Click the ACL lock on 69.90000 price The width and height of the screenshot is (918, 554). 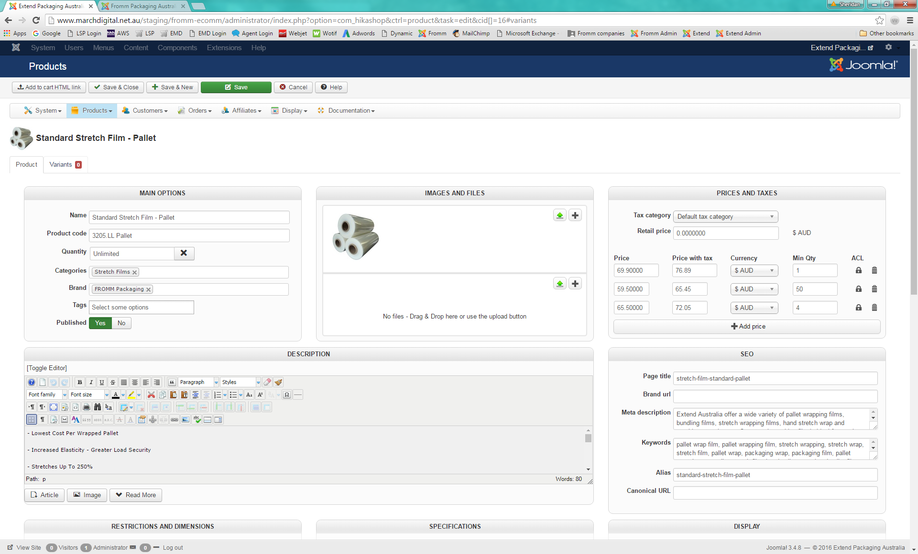pyautogui.click(x=858, y=270)
